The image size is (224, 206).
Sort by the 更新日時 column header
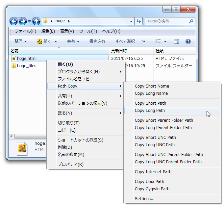131,51
